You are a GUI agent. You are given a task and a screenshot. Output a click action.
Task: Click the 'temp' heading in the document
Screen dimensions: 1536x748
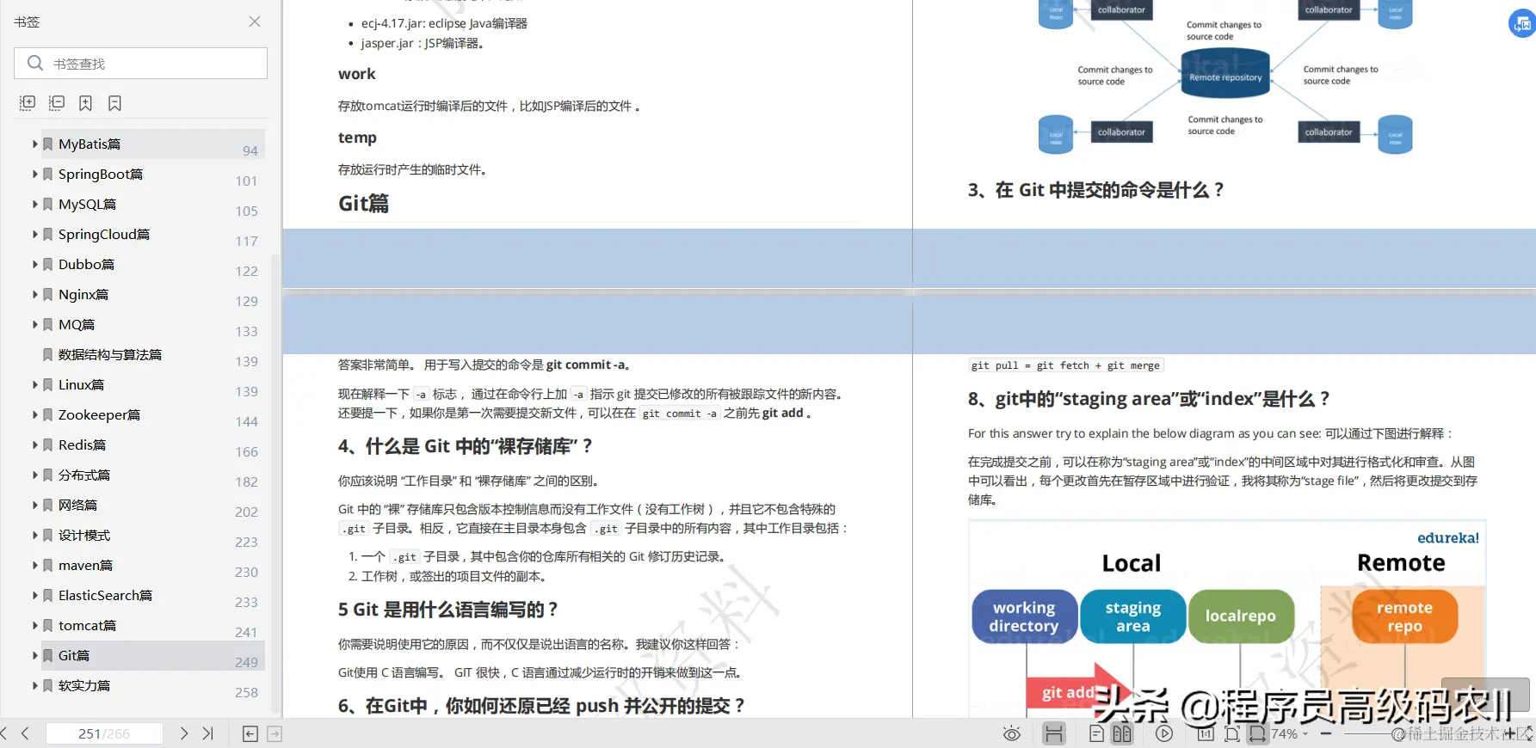click(x=357, y=138)
